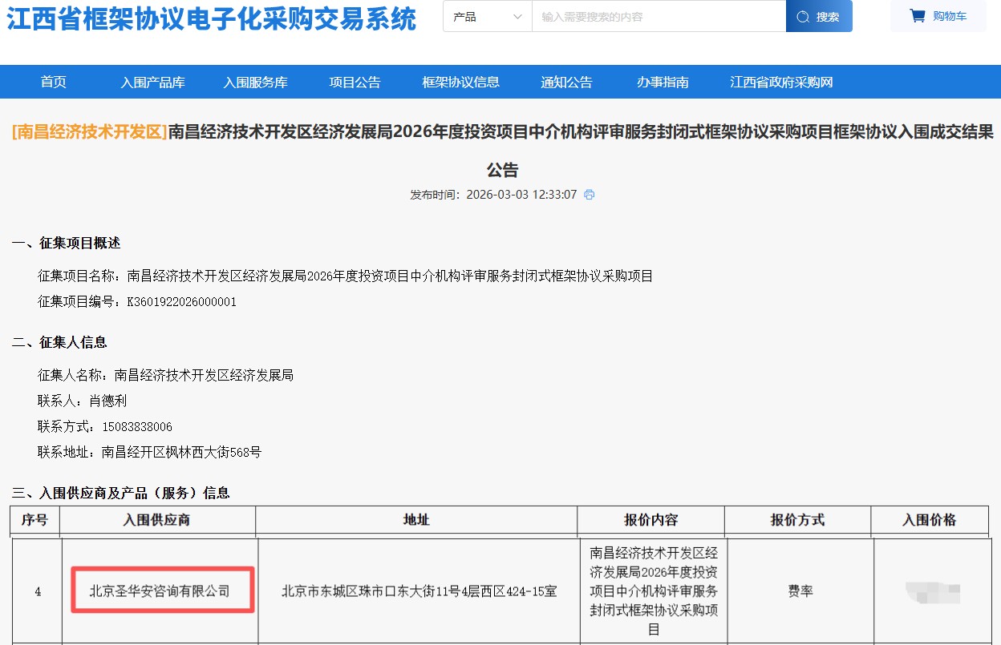Open 框架协议信息 in navigation bar

coord(460,82)
